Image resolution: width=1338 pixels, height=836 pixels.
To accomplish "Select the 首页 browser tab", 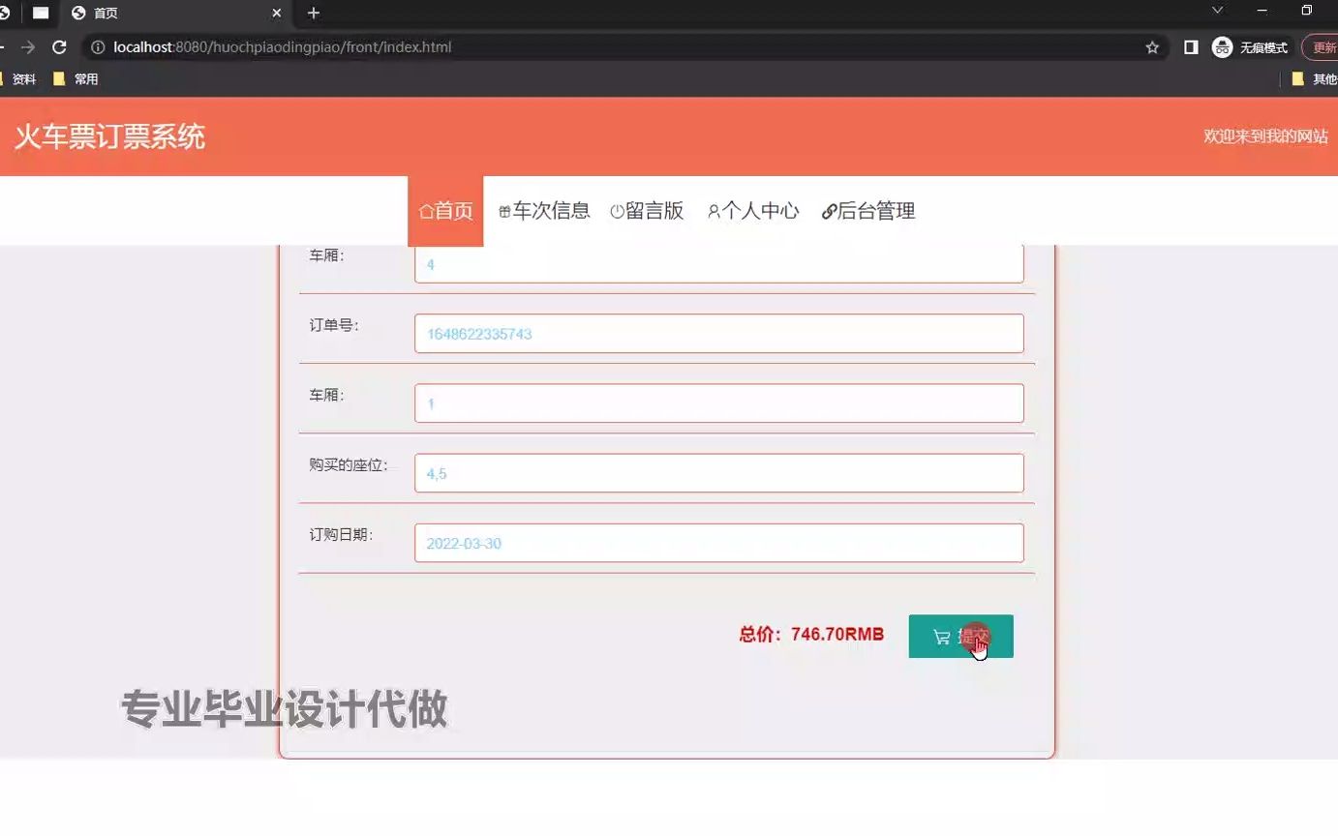I will pos(174,14).
